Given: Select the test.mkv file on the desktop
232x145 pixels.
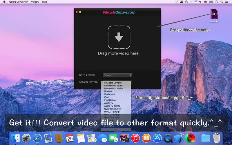Looking at the screenshot, I should pos(214,16).
